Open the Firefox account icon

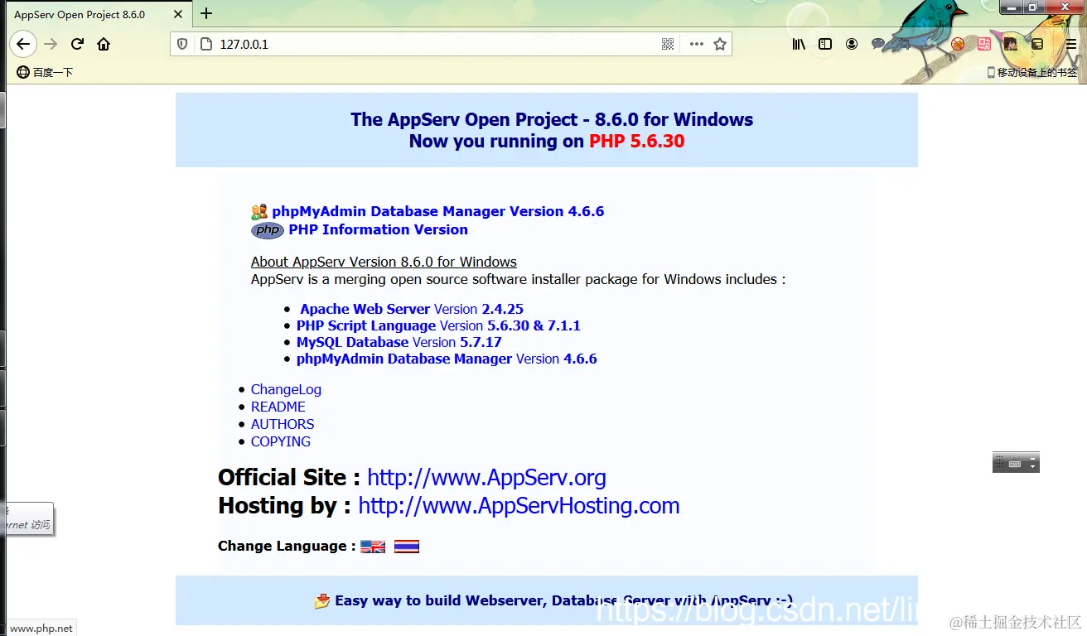[852, 44]
